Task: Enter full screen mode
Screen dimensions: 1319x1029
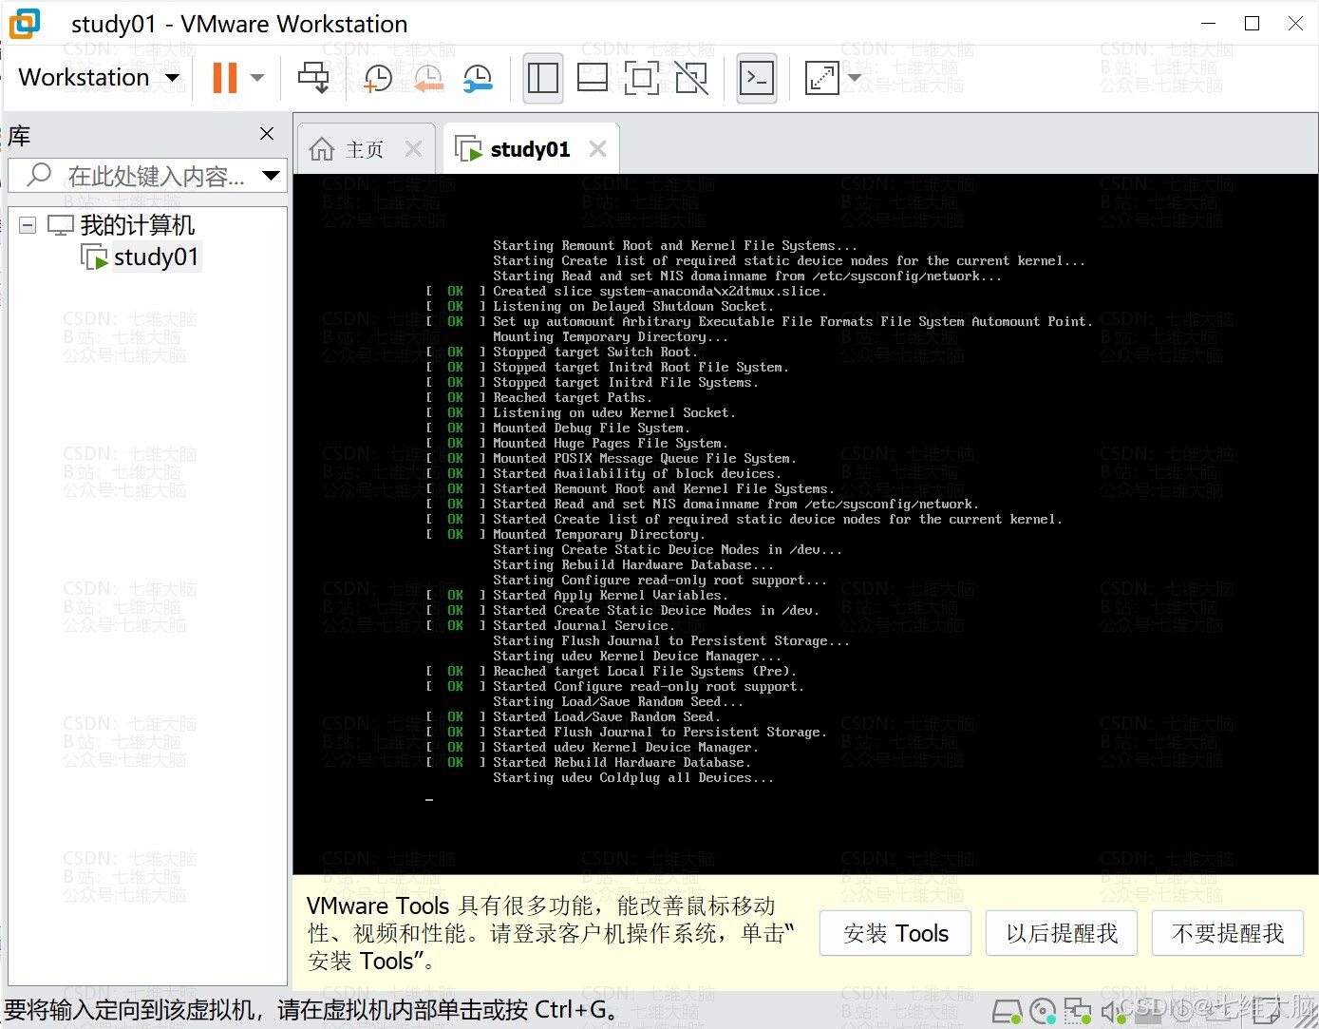Action: coord(642,78)
